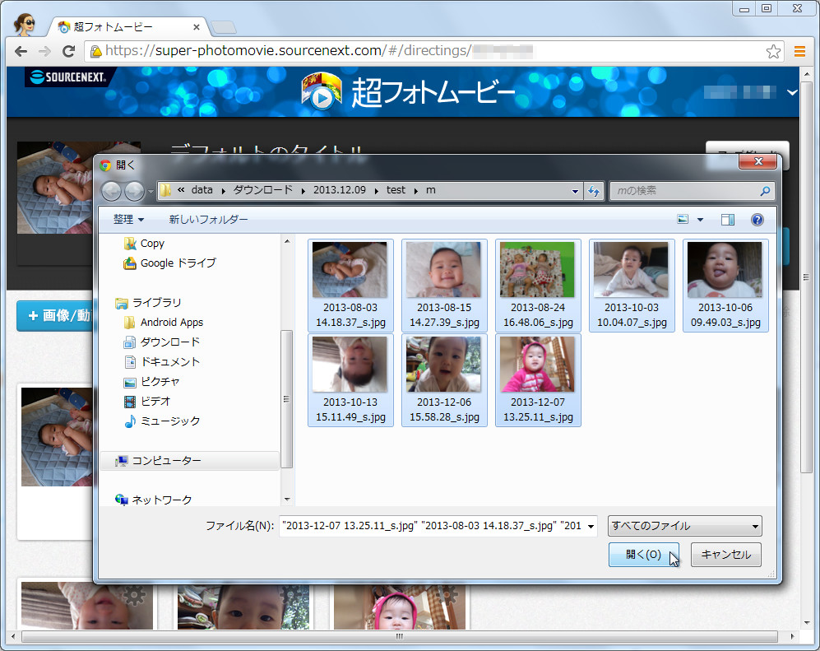820x651 pixels.
Task: Reload the webpage in Chrome
Action: (x=69, y=51)
